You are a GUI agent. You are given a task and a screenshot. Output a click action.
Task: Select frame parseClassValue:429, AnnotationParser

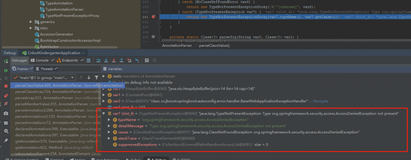tap(68, 86)
